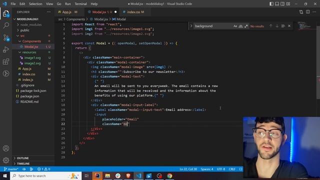Switch to the Modal.jsx tab
320x180 pixels.
[102, 12]
